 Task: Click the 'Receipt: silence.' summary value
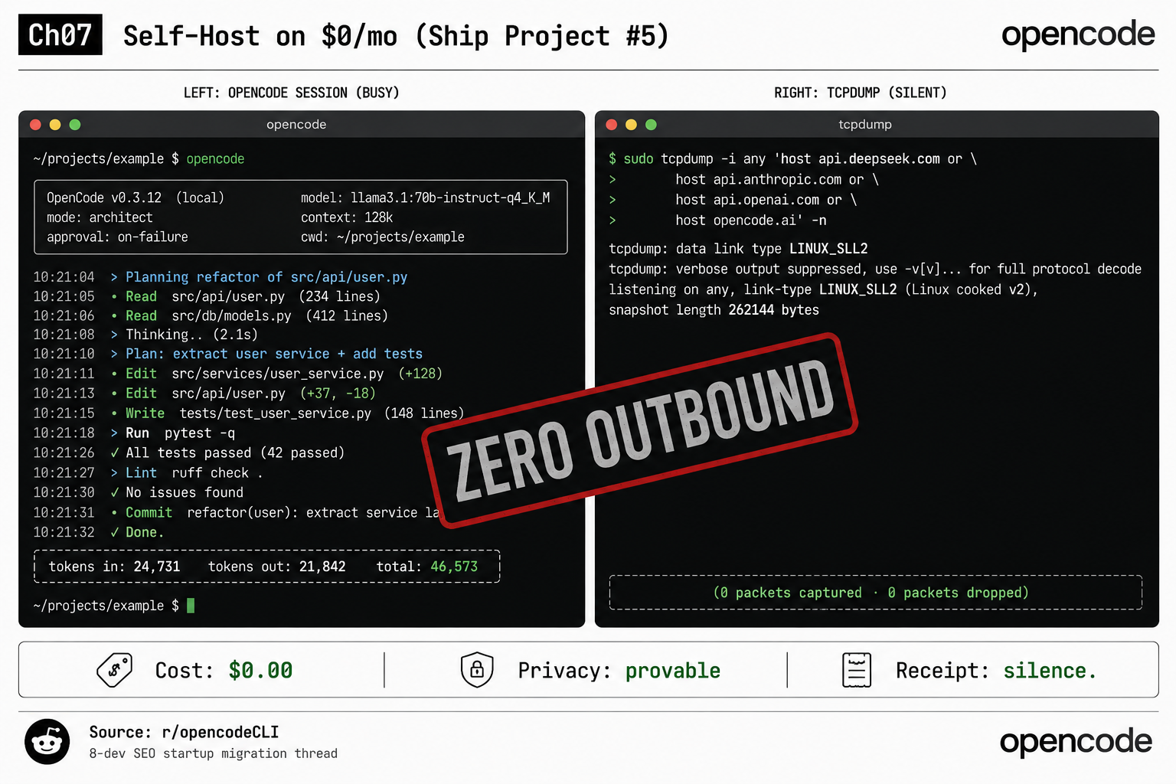click(x=996, y=670)
